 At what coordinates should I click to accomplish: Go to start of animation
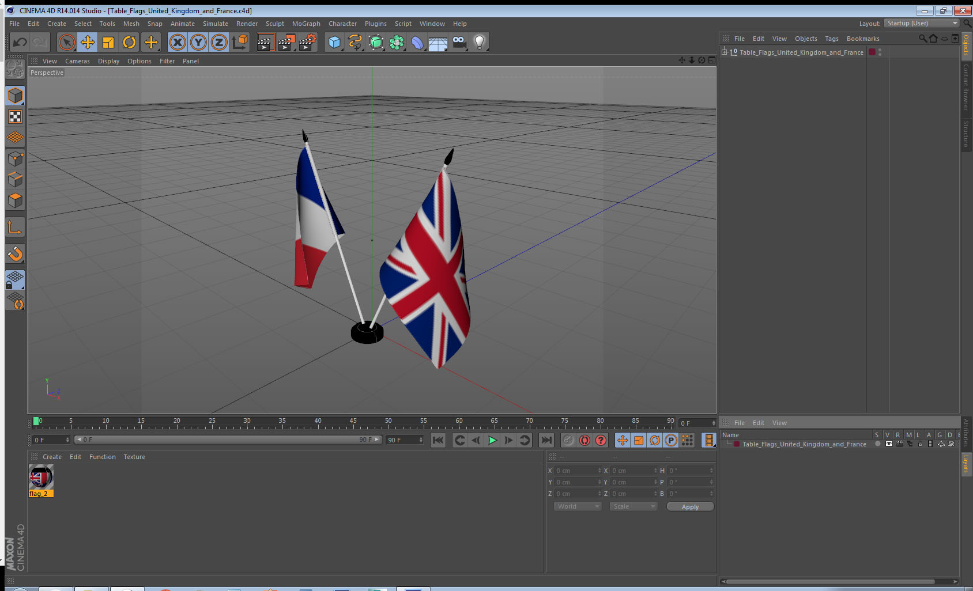click(438, 440)
